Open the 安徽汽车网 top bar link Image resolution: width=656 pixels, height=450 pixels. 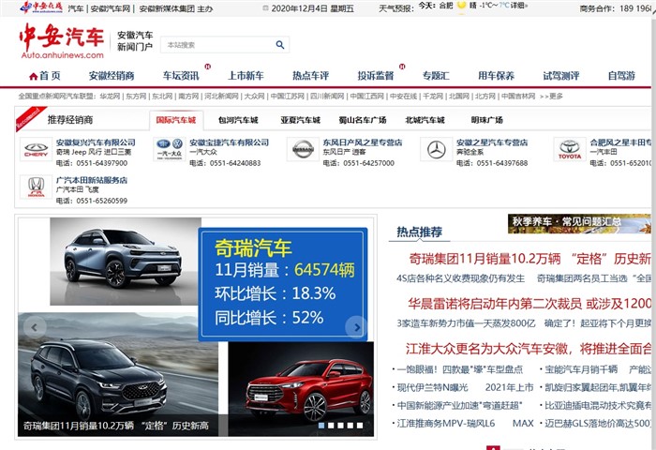coord(111,8)
